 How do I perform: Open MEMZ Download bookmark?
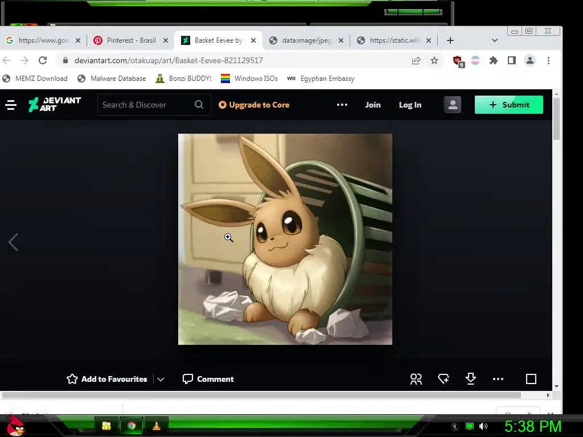[x=35, y=79]
